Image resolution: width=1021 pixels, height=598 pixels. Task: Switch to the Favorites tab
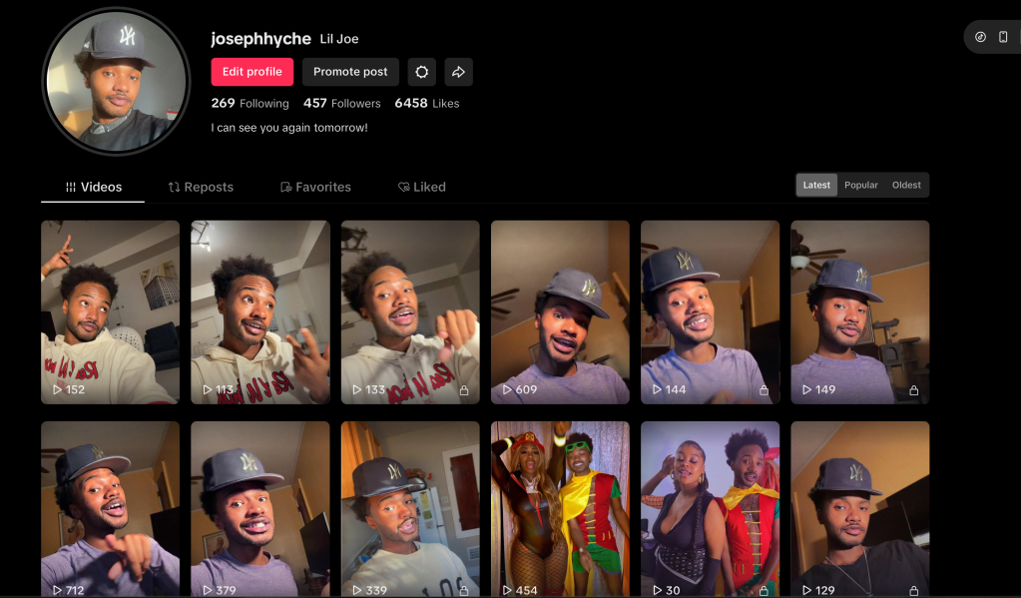[315, 187]
